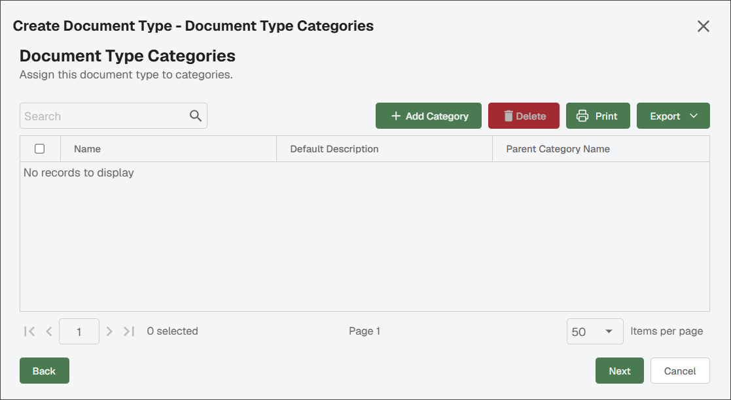
Task: Click the "0 selected" label
Action: (x=173, y=331)
